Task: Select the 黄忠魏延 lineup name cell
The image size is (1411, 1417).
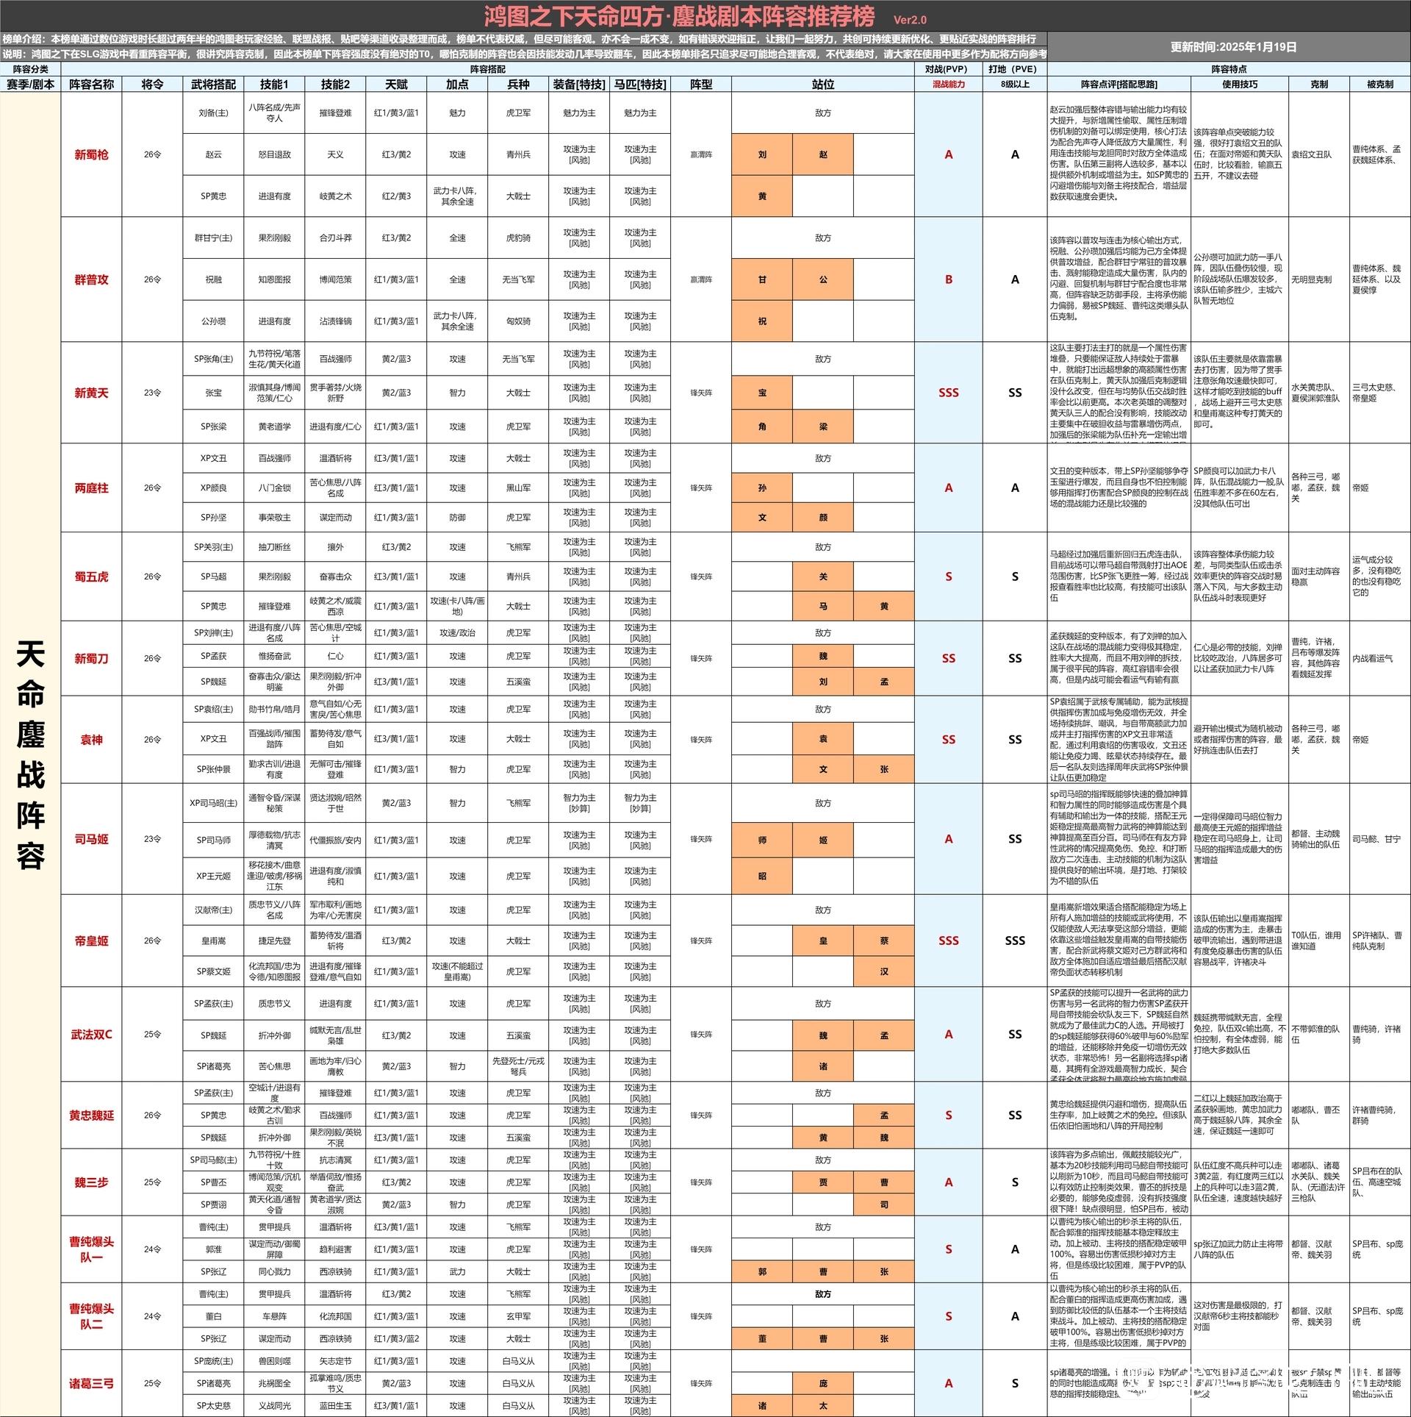Action: tap(91, 1115)
